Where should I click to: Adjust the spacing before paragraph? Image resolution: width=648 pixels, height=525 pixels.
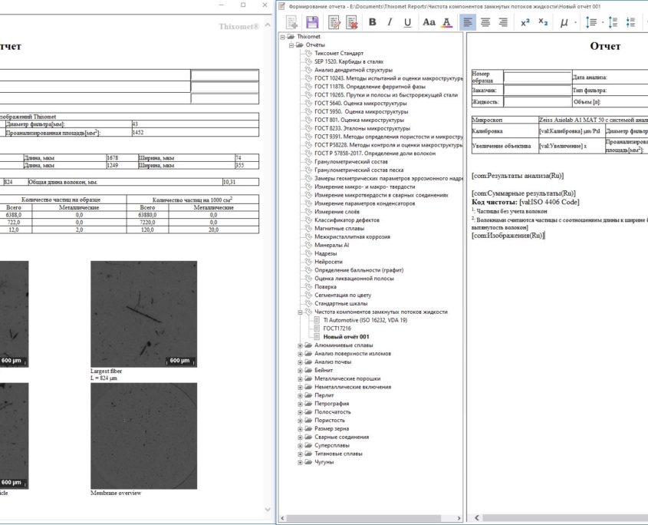point(613,22)
